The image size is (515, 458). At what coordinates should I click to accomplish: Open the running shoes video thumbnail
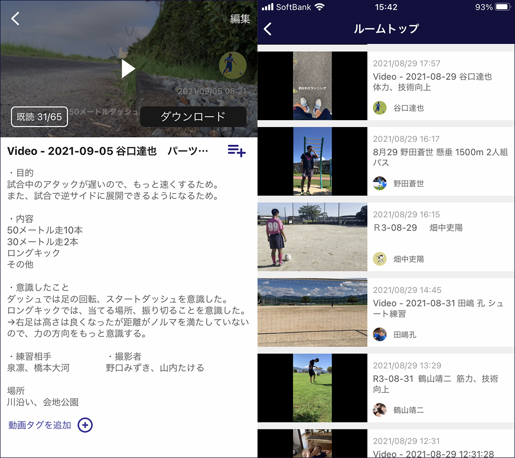(x=312, y=86)
